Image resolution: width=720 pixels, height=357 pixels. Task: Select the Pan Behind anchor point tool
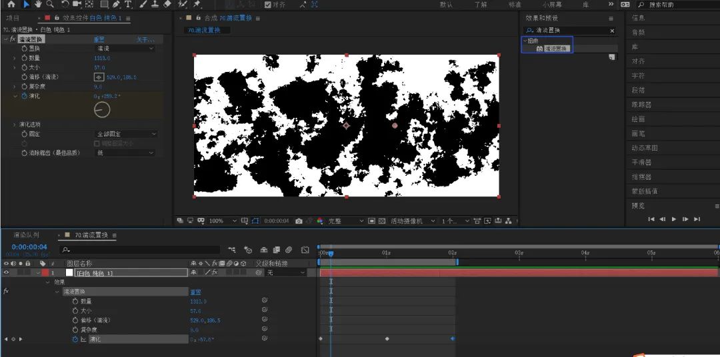point(89,4)
